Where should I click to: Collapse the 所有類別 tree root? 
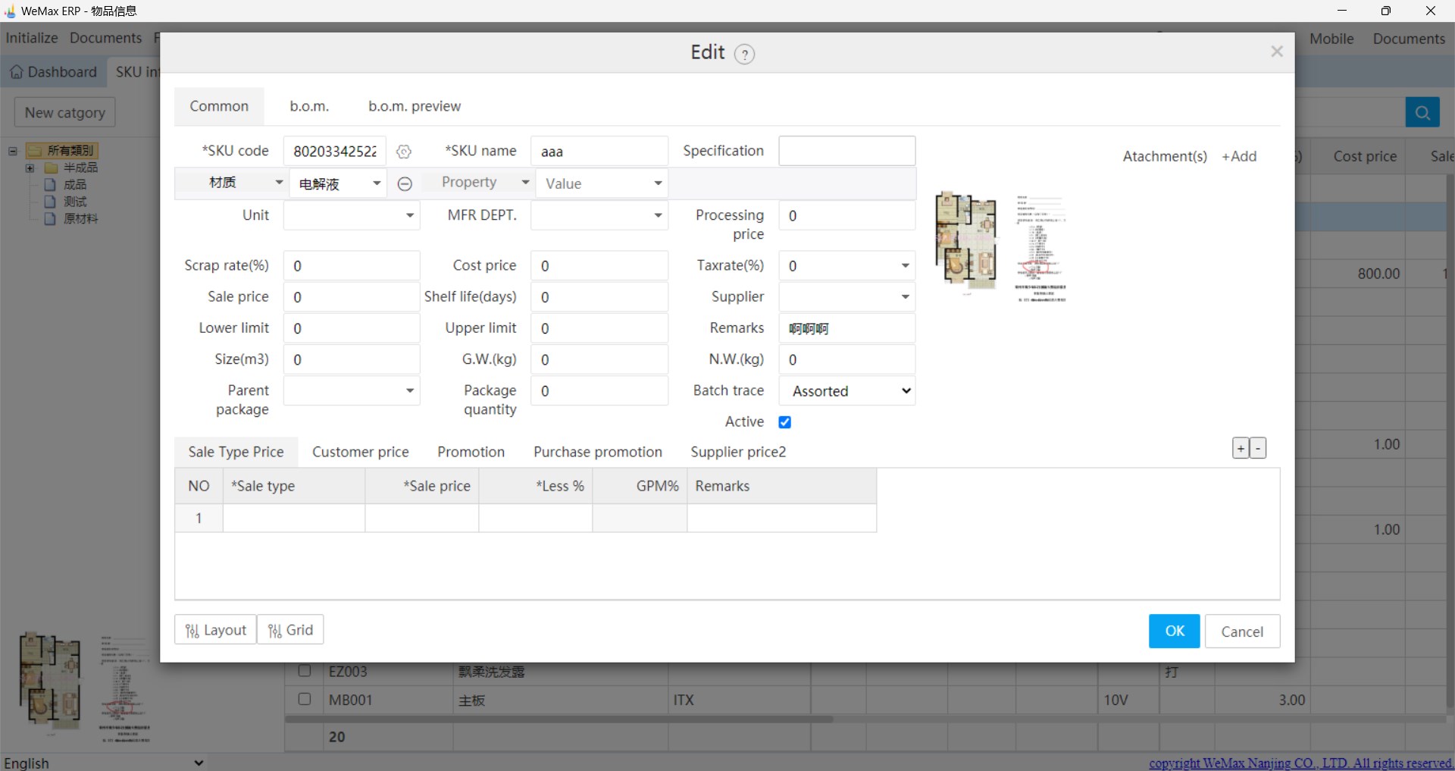coord(13,151)
